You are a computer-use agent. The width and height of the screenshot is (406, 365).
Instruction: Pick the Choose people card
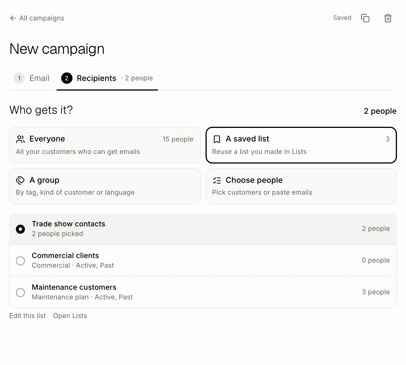(301, 186)
